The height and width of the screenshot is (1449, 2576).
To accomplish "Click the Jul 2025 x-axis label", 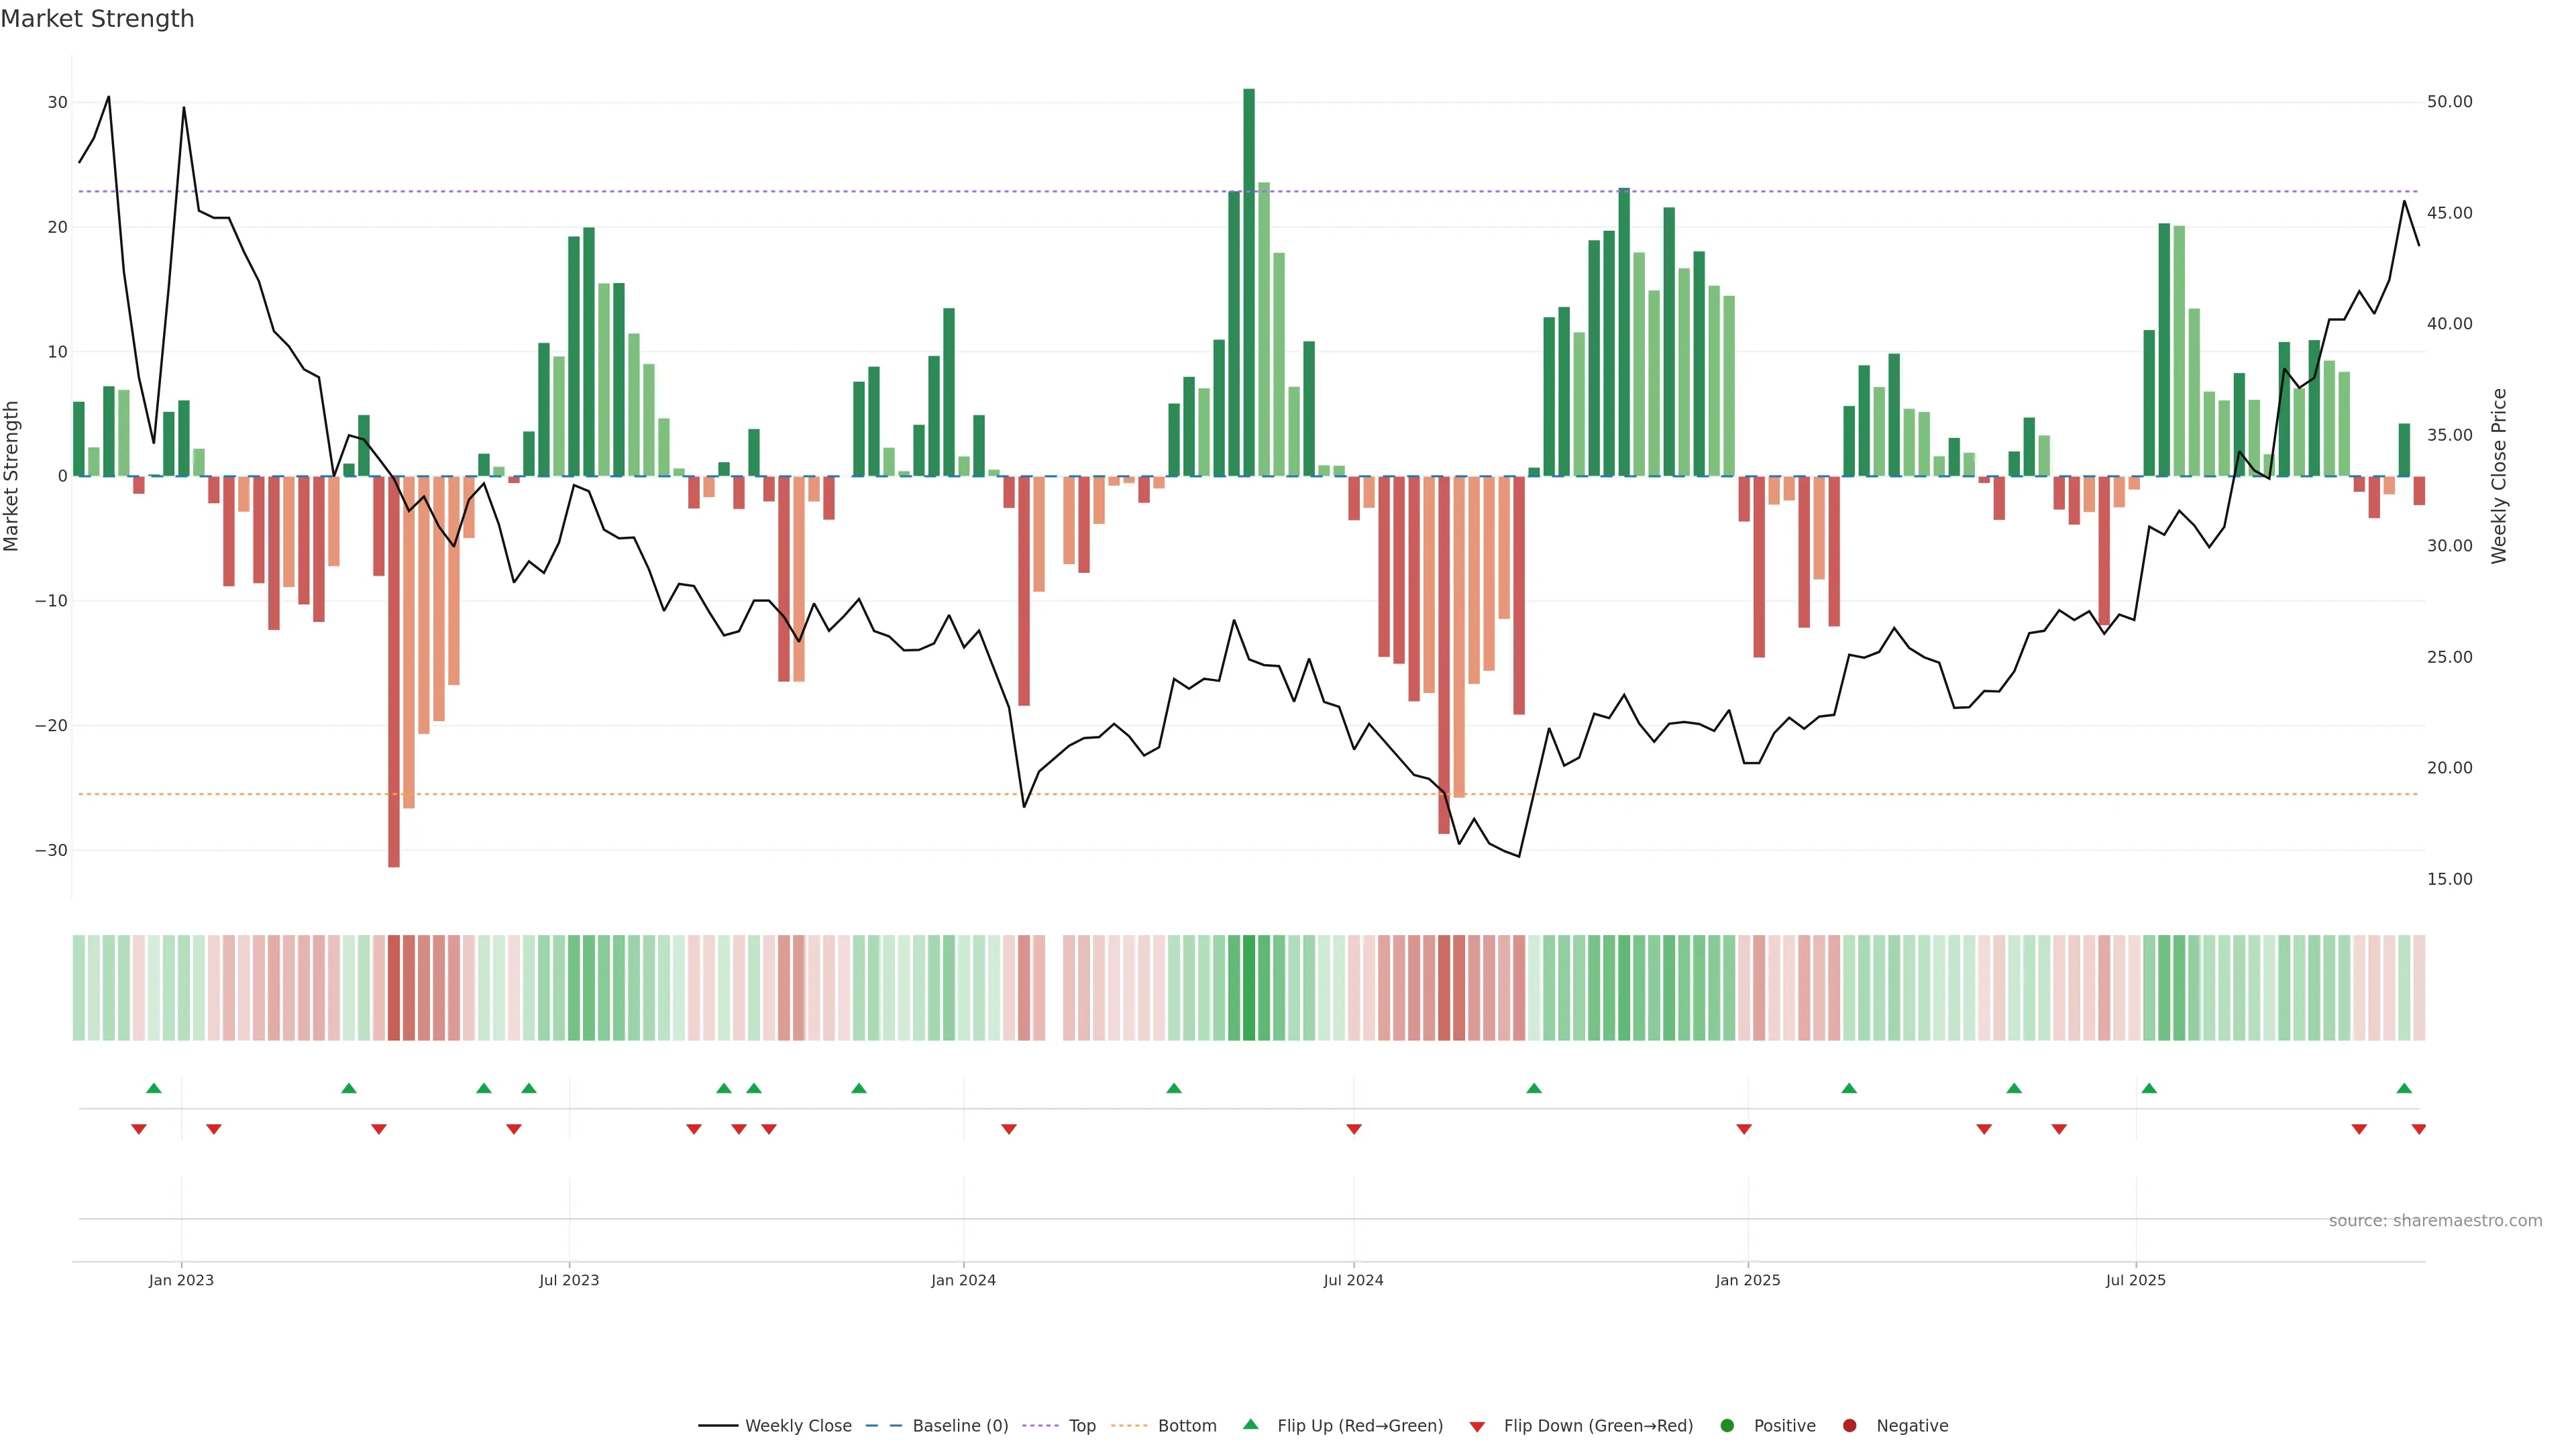I will pyautogui.click(x=2135, y=1280).
